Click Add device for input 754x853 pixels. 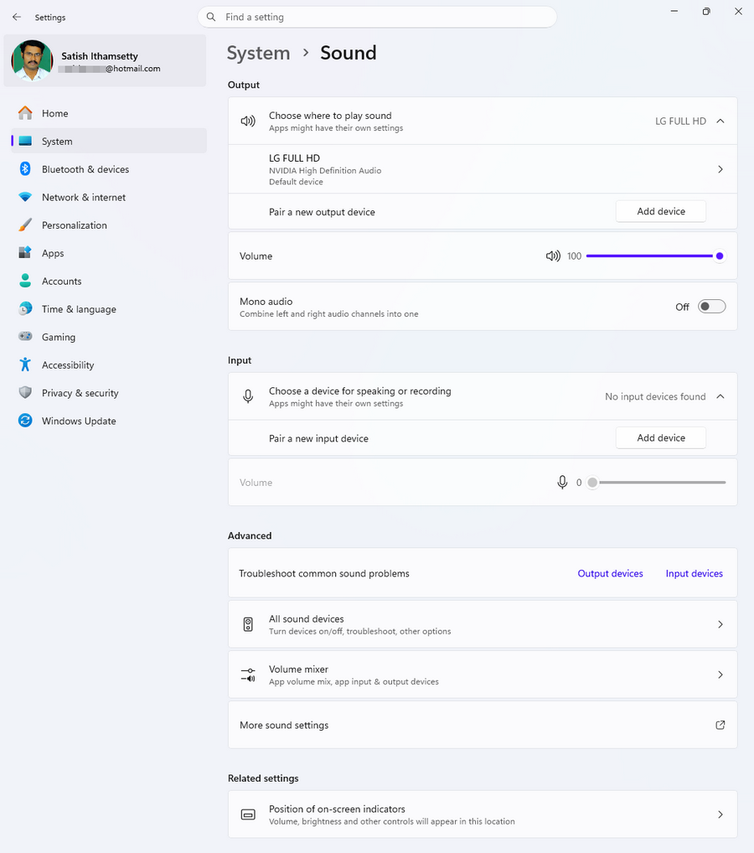[x=661, y=437]
